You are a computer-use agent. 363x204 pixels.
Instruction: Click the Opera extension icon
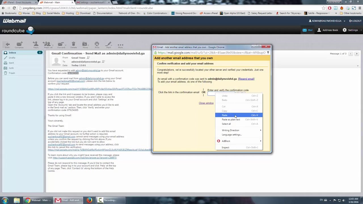(x=330, y=8)
